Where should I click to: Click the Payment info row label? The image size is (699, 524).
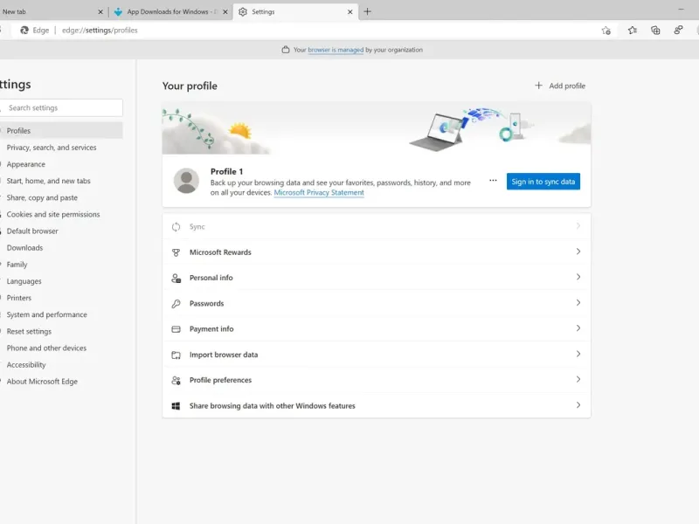coord(211,329)
